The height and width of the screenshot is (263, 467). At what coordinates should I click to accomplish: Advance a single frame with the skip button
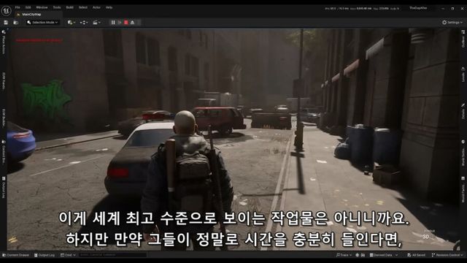tap(120, 23)
